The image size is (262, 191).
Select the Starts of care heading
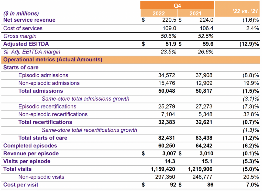[x=21, y=67]
